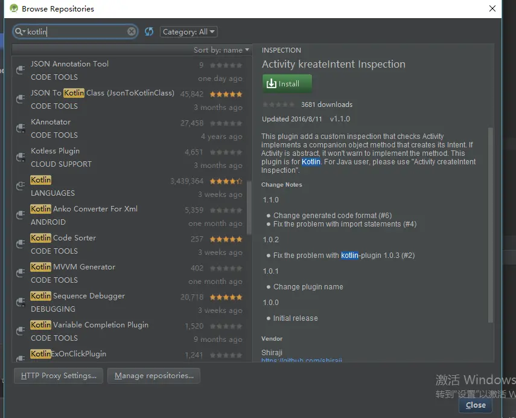The height and width of the screenshot is (418, 516).
Task: Open Manage repositories dialog
Action: [x=154, y=376]
